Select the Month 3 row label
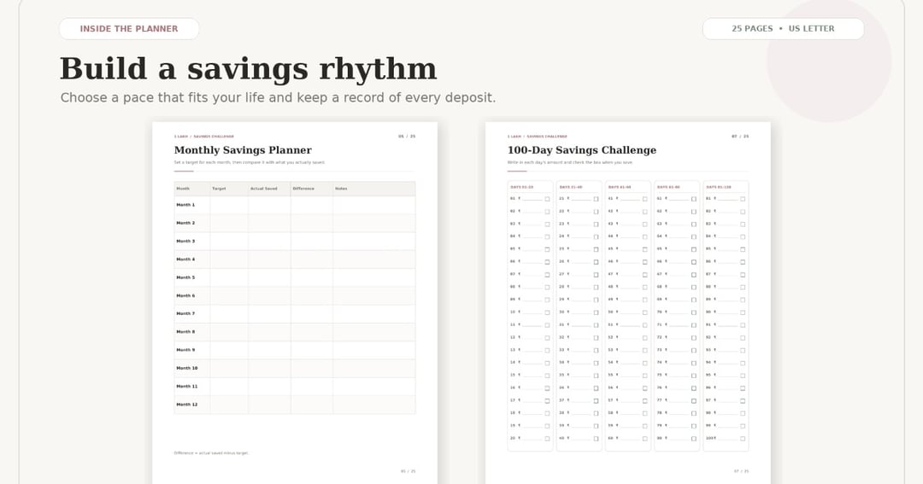The image size is (923, 484). (185, 241)
